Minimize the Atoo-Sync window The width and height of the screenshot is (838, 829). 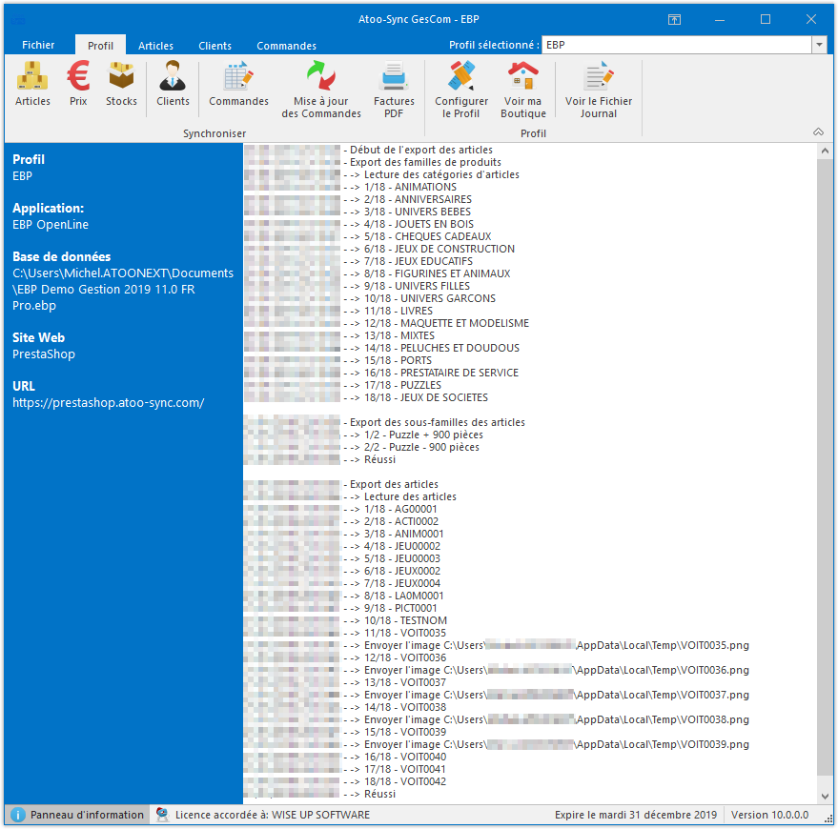[720, 20]
